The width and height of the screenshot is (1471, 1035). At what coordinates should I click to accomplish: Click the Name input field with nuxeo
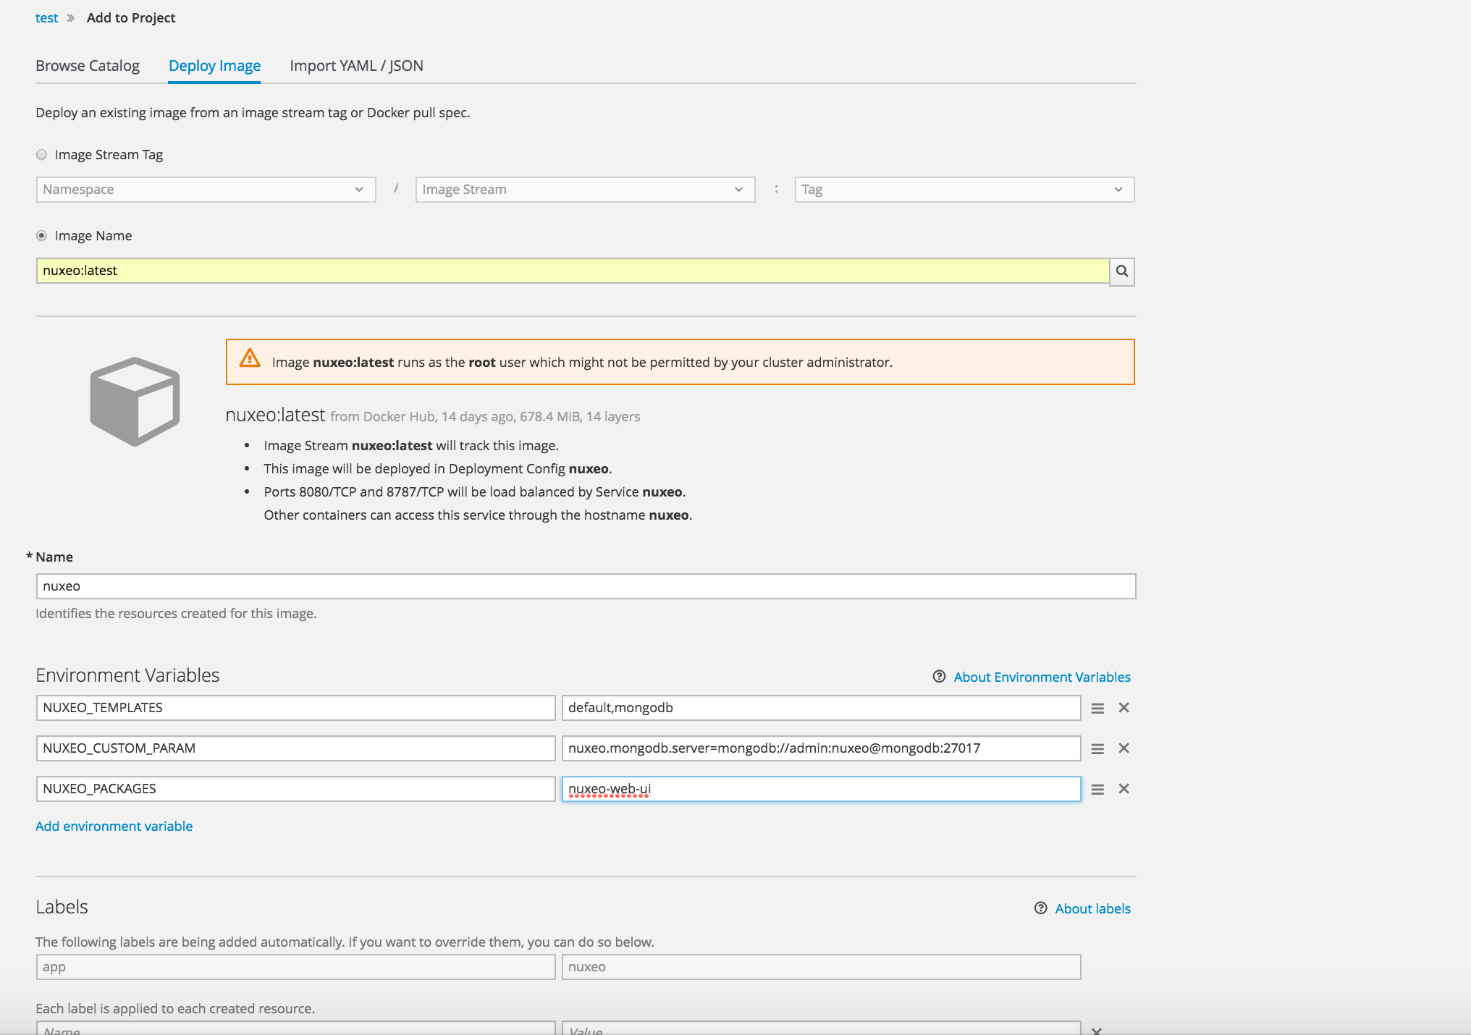[x=586, y=586]
